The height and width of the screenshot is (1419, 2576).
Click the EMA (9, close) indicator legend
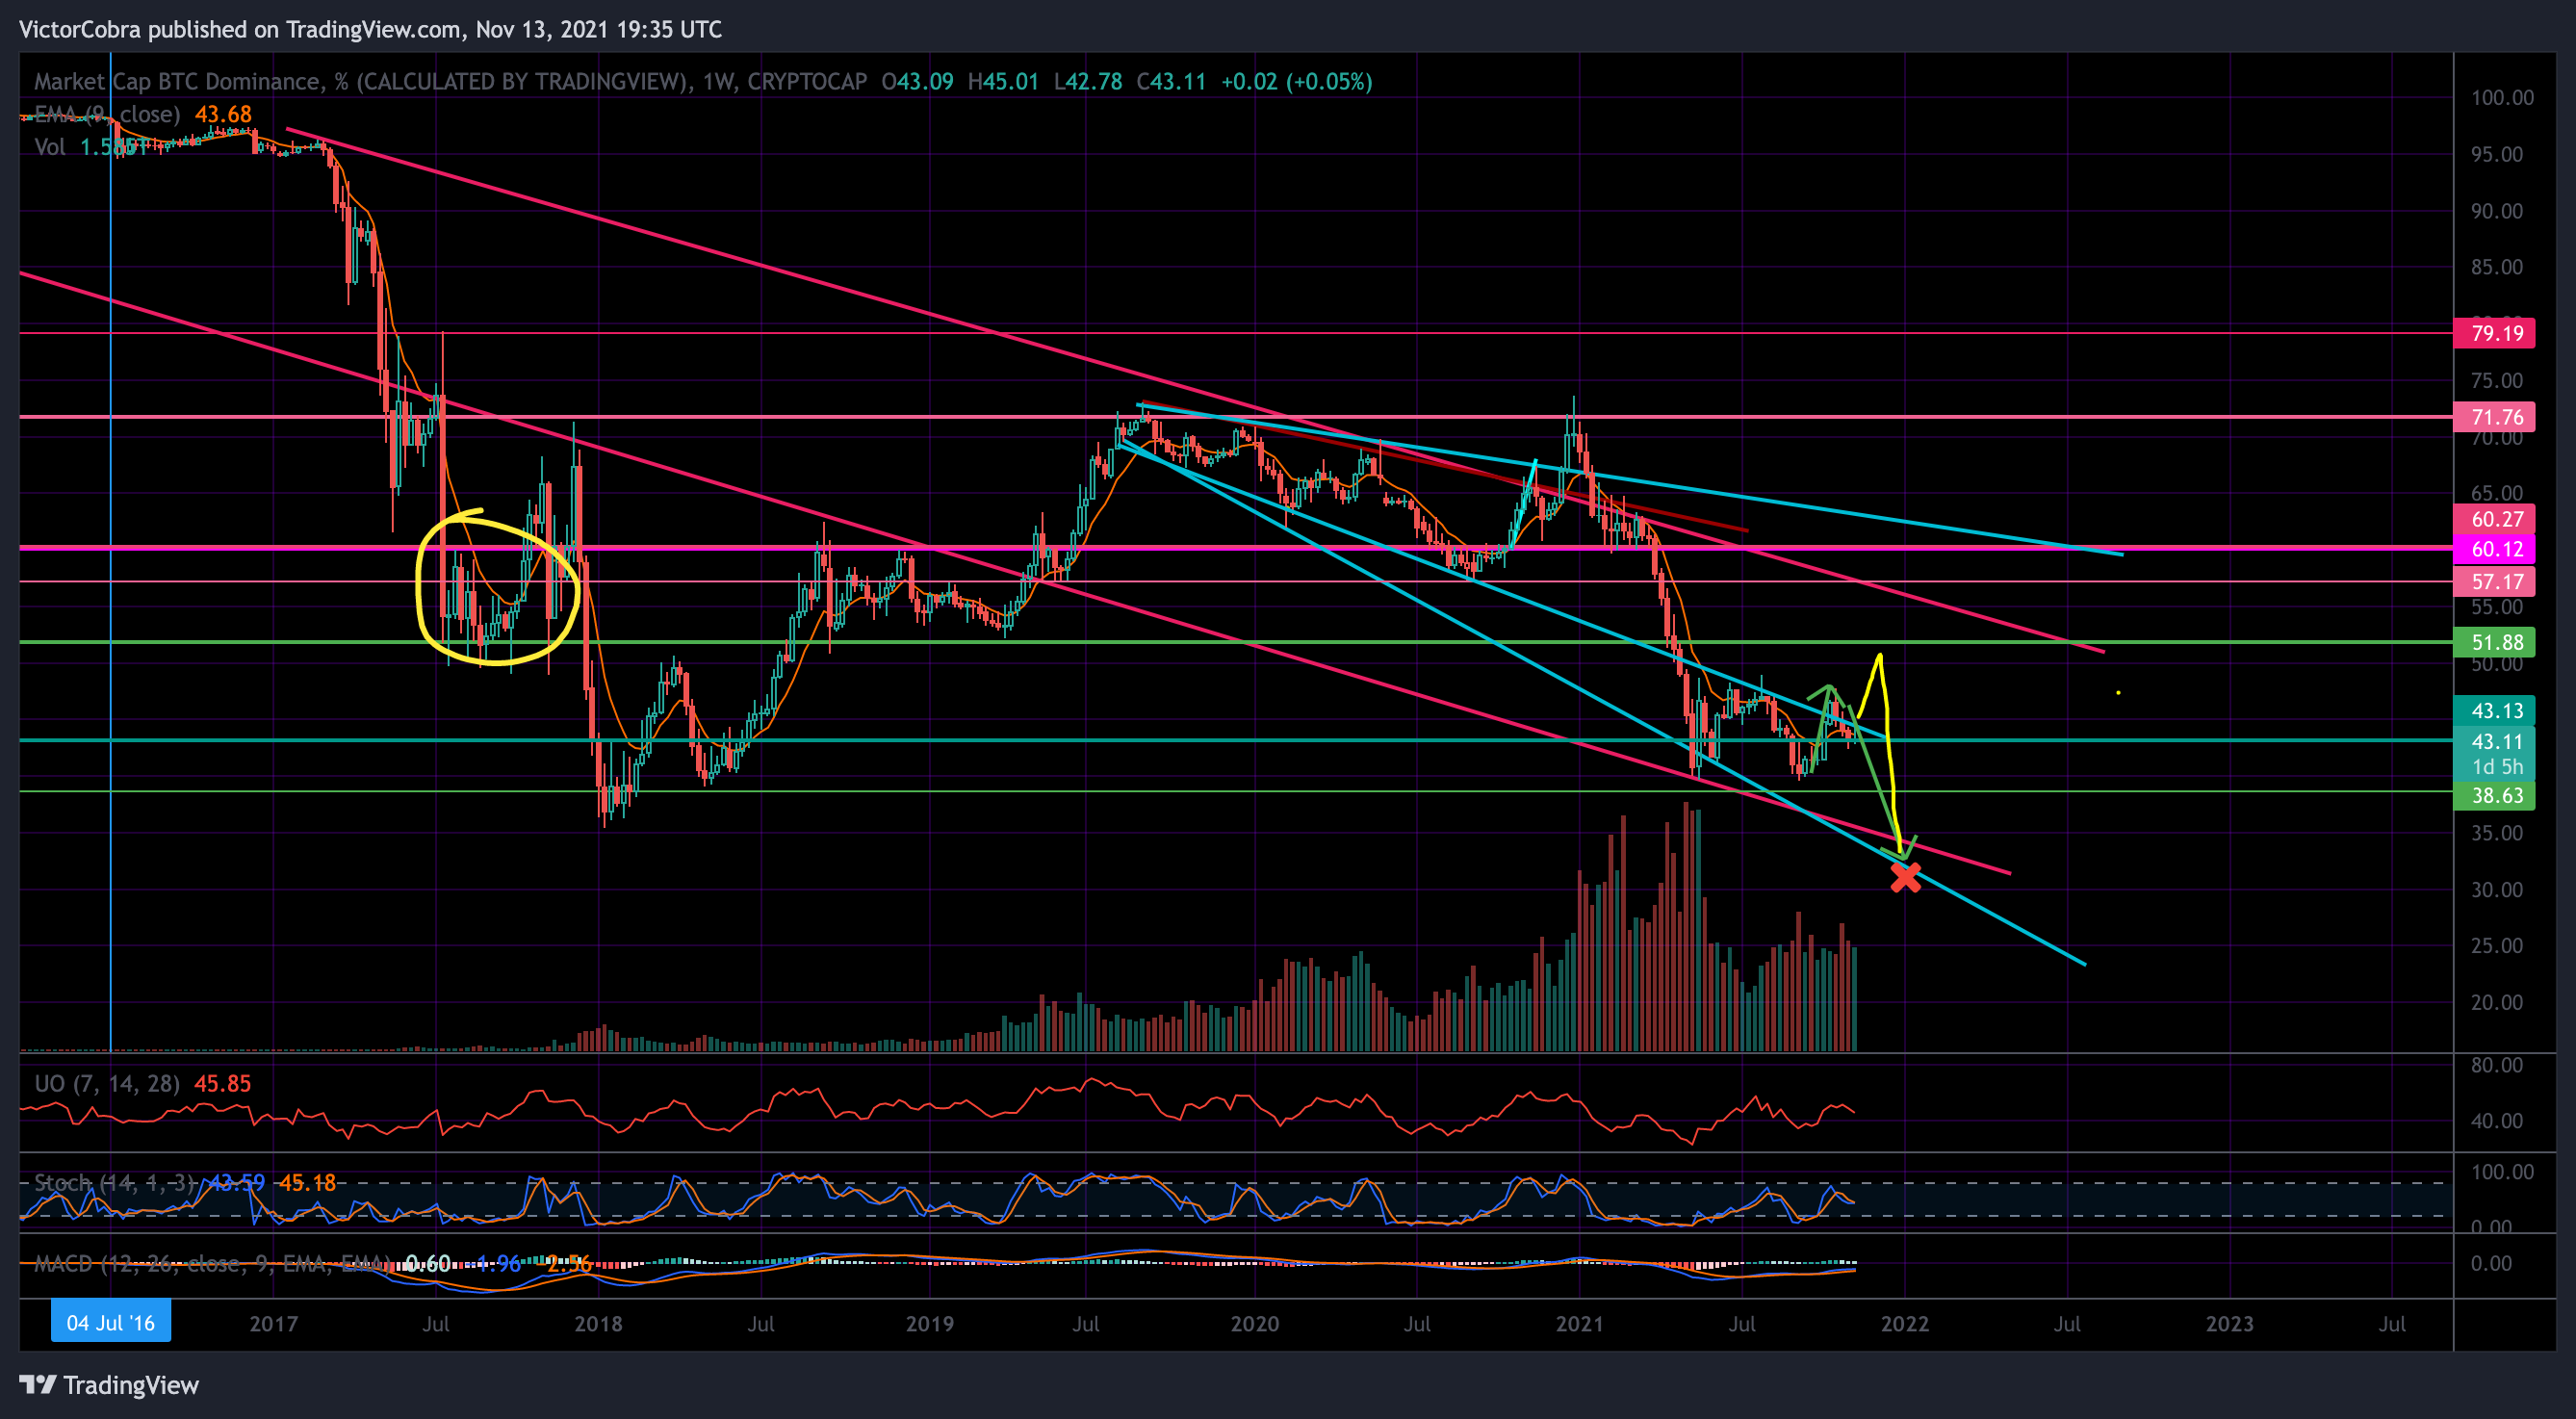click(107, 114)
